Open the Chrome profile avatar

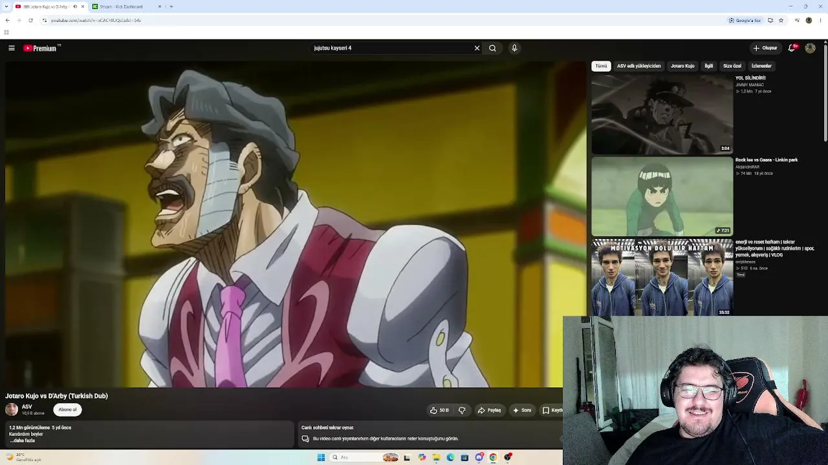809,20
